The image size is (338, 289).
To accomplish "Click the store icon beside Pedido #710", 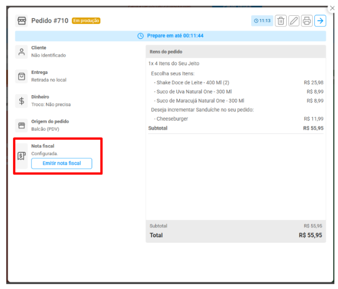I will point(22,21).
